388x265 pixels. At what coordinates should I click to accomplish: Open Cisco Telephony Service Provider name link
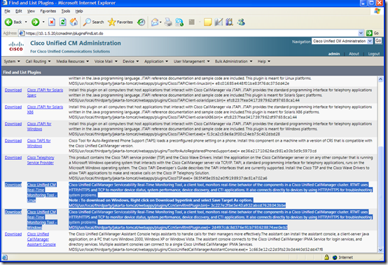(x=41, y=160)
